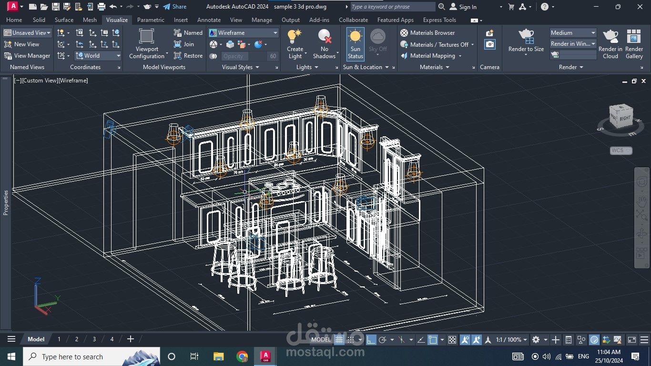Screen dimensions: 651x366
Task: Open the Render Gallery
Action: pyautogui.click(x=634, y=37)
